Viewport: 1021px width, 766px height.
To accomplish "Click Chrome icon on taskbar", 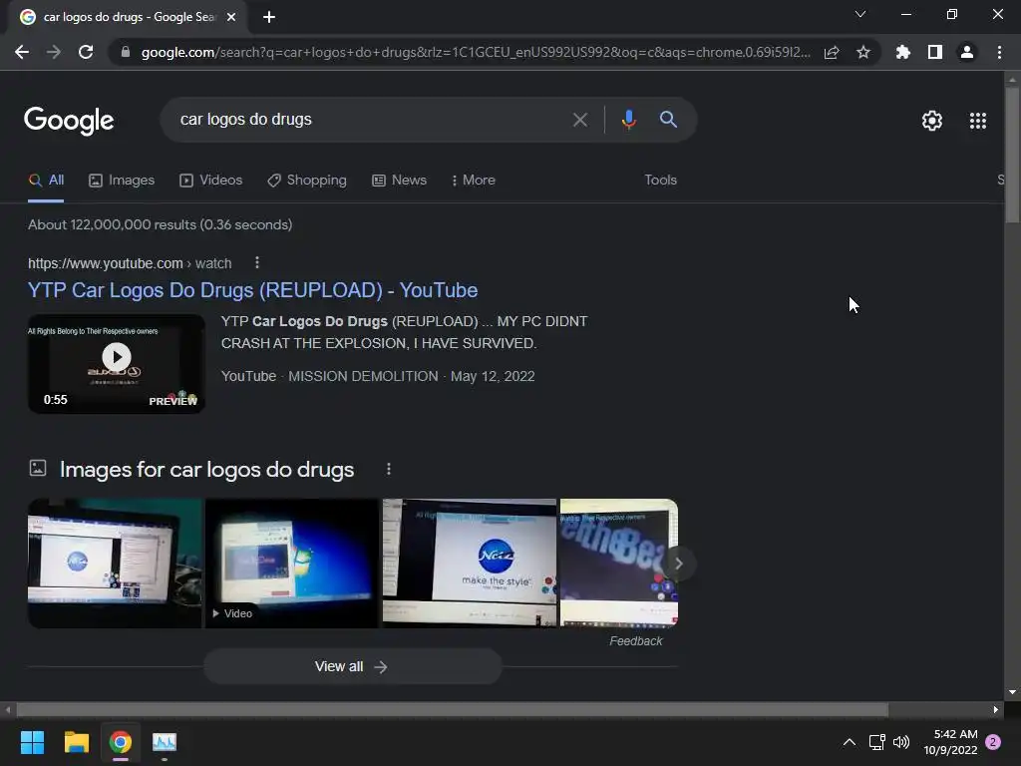I will point(121,742).
